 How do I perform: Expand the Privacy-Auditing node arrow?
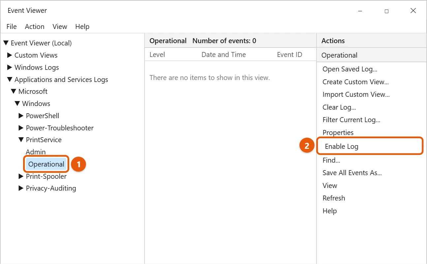[21, 188]
